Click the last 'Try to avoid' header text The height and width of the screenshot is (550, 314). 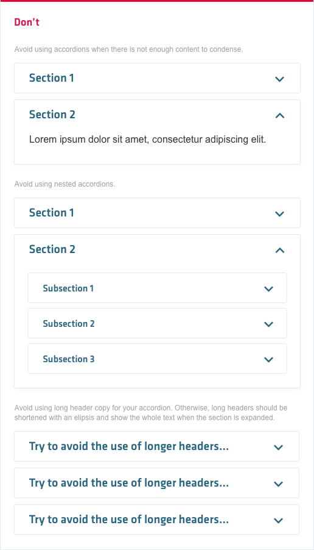129,520
